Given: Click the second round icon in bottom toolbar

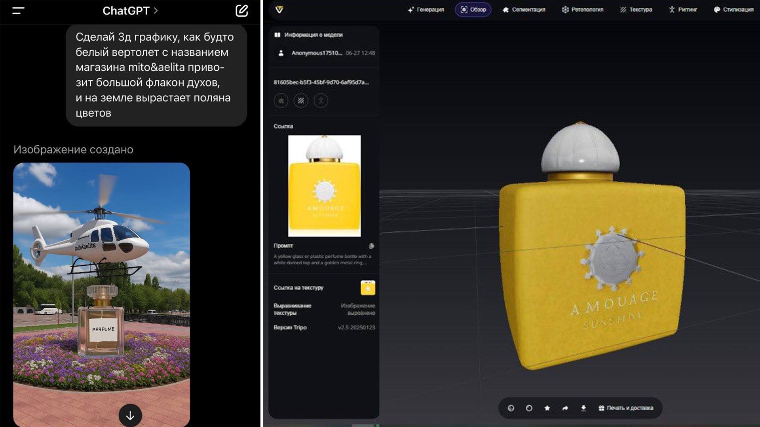Looking at the screenshot, I should [x=529, y=408].
